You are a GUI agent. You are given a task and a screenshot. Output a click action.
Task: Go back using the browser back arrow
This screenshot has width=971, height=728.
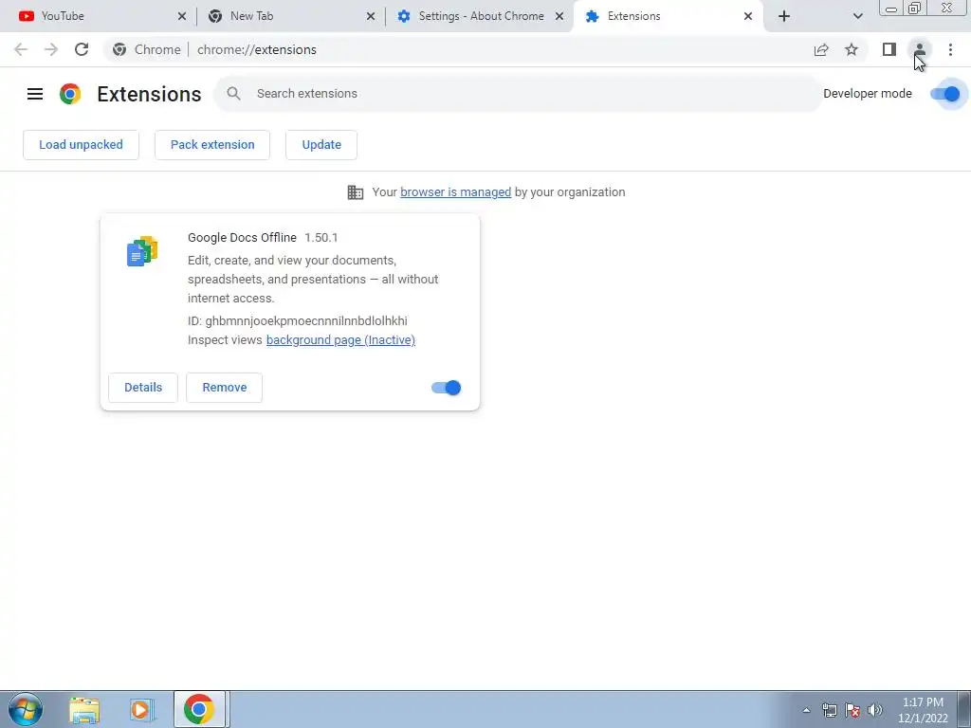click(x=21, y=49)
